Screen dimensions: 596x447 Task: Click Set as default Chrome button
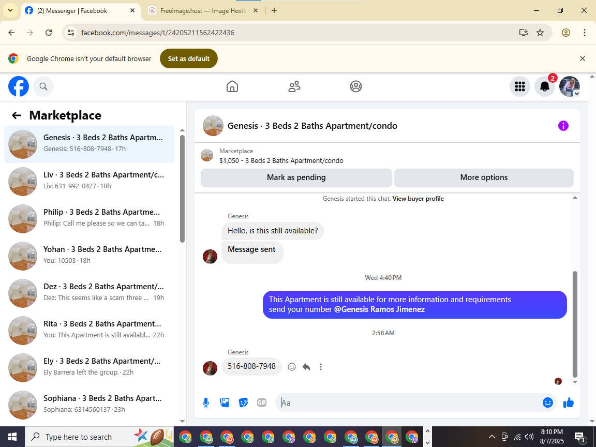188,58
